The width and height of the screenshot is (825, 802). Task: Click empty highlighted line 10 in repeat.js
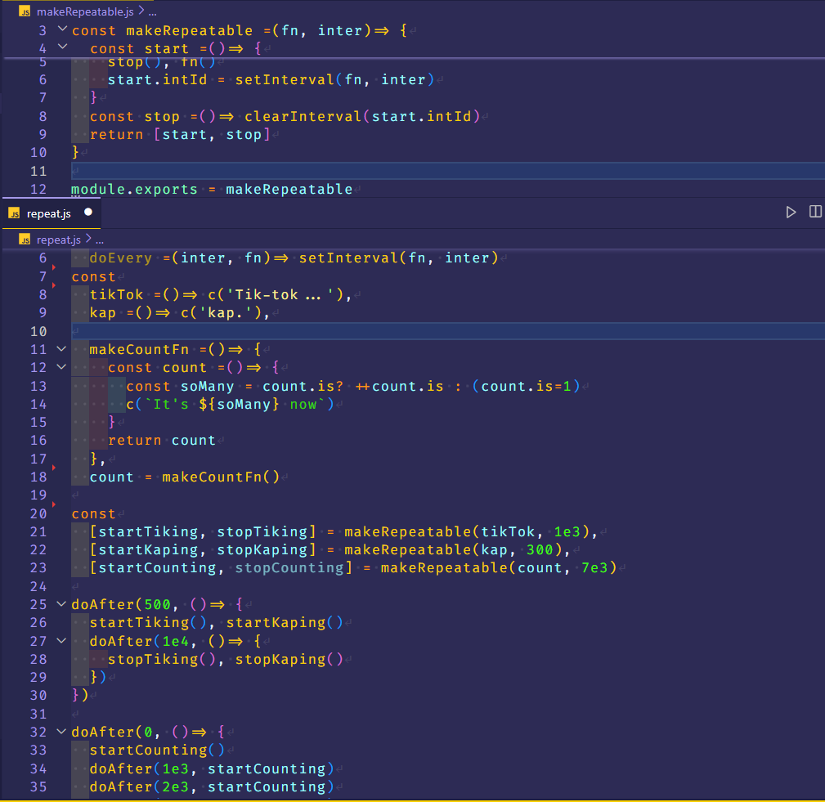tap(448, 331)
